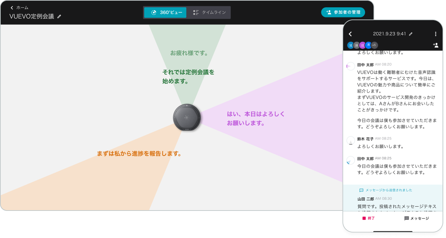Screen dimensions: 446x238
Task: Click the direction avatar of 田中 太郎 at 08:25
Action: click(x=350, y=160)
